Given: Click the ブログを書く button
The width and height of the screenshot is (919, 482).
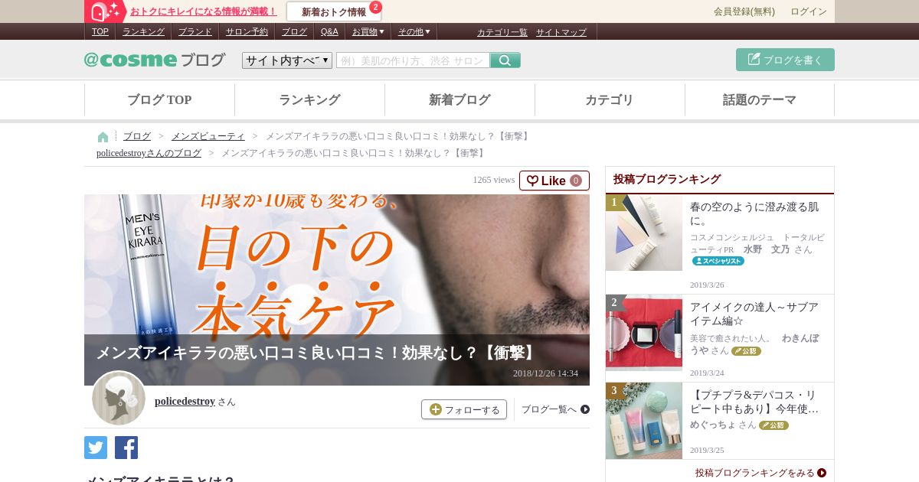Looking at the screenshot, I should tap(785, 60).
